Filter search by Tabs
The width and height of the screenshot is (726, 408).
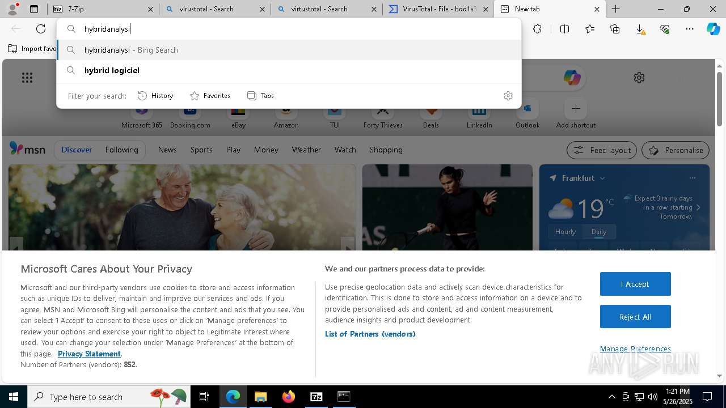click(x=260, y=96)
